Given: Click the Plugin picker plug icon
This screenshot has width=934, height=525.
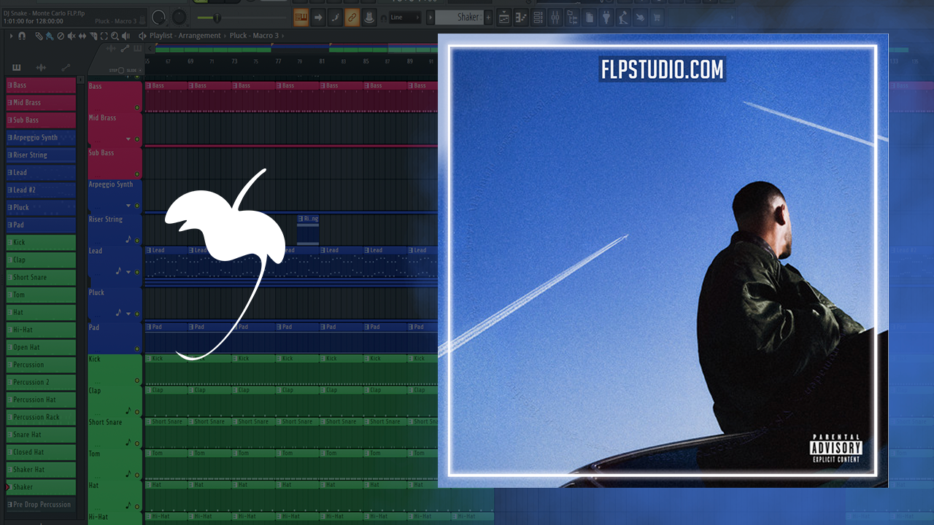Looking at the screenshot, I should click(606, 17).
